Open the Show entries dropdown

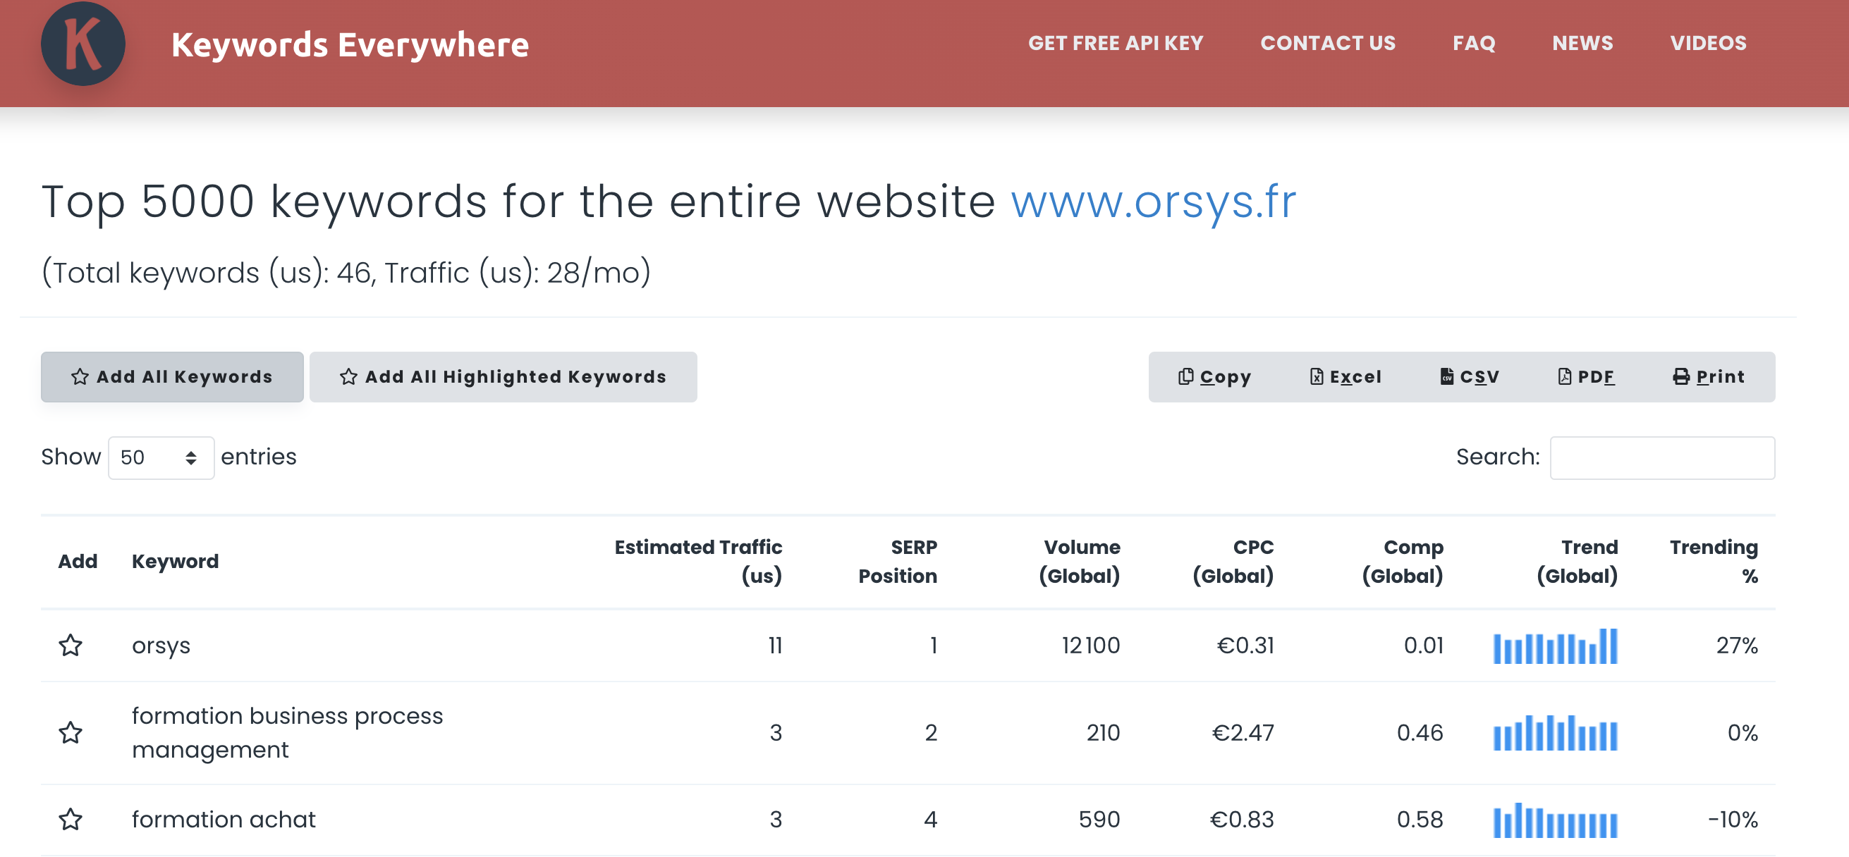click(161, 457)
